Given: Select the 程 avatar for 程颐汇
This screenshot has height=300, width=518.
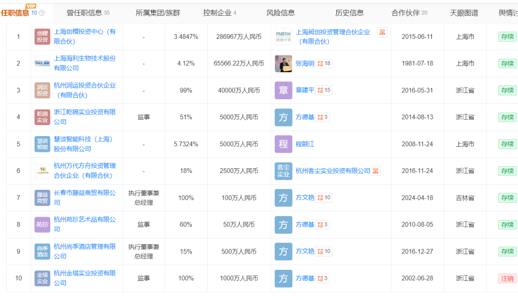Looking at the screenshot, I should 283,144.
